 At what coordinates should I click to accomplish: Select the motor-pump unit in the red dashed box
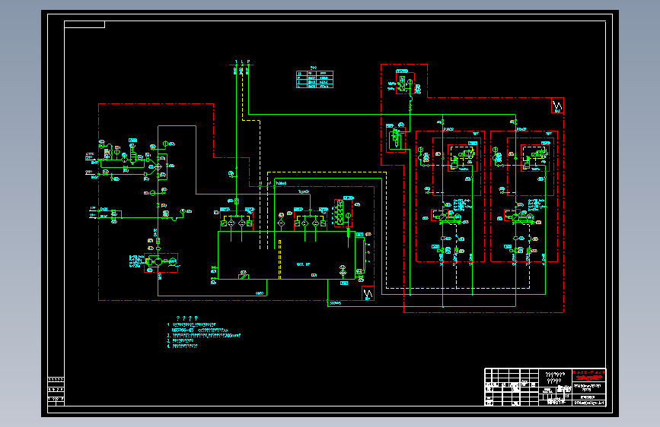tap(161, 262)
